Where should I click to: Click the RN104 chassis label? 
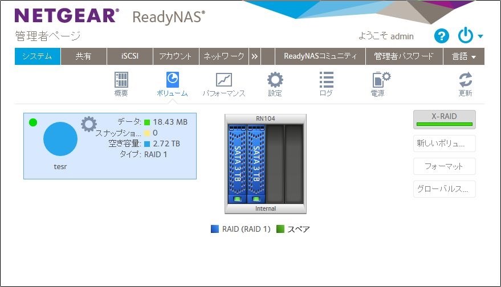pos(266,119)
